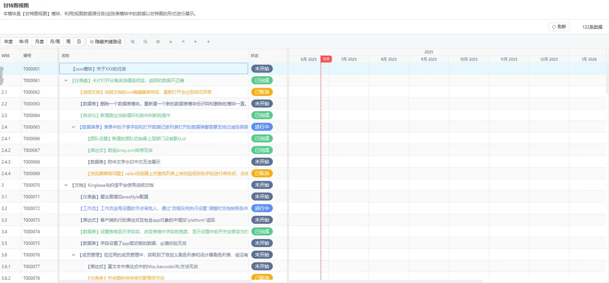Click 已取消 status badge of T000062

click(x=262, y=92)
